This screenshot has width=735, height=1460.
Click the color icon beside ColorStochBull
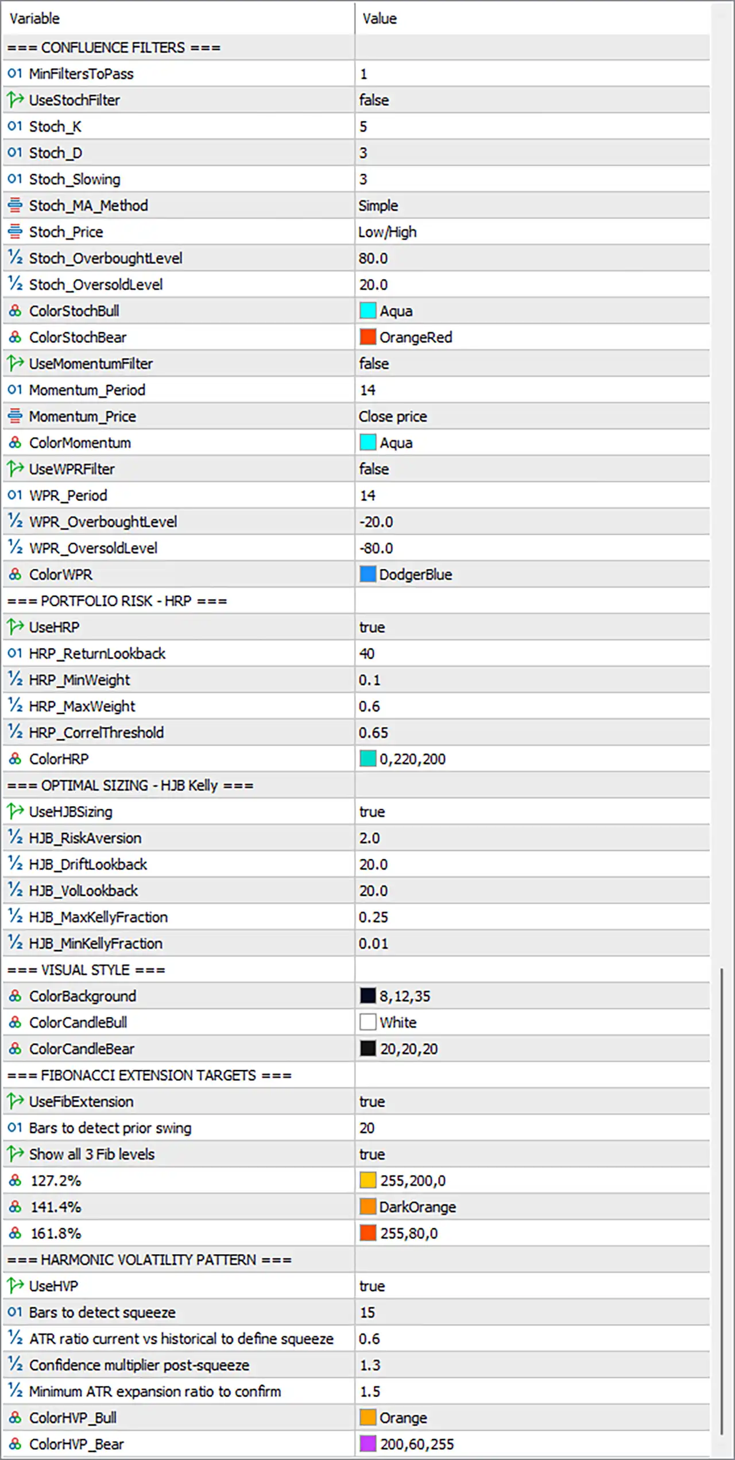15,311
